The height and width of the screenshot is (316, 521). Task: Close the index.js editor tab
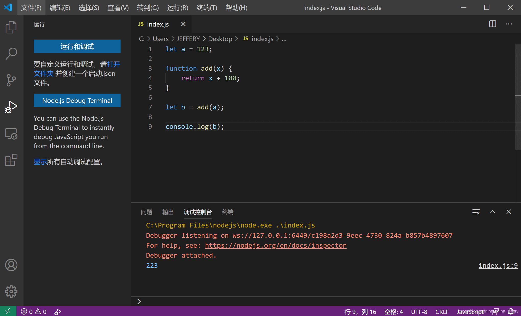[x=183, y=24]
